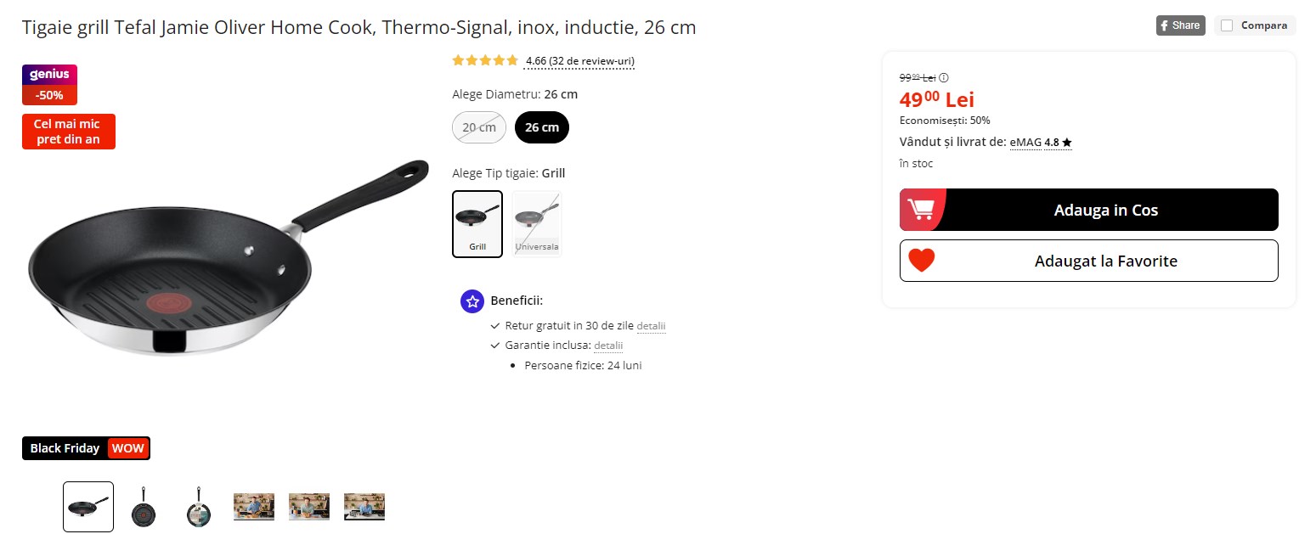Click the price info circle icon
This screenshot has width=1316, height=534.
(944, 78)
